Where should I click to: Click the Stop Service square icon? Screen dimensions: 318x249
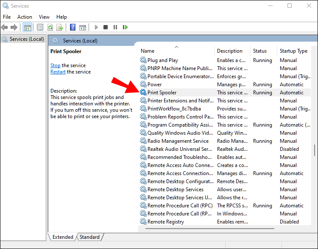(106, 27)
